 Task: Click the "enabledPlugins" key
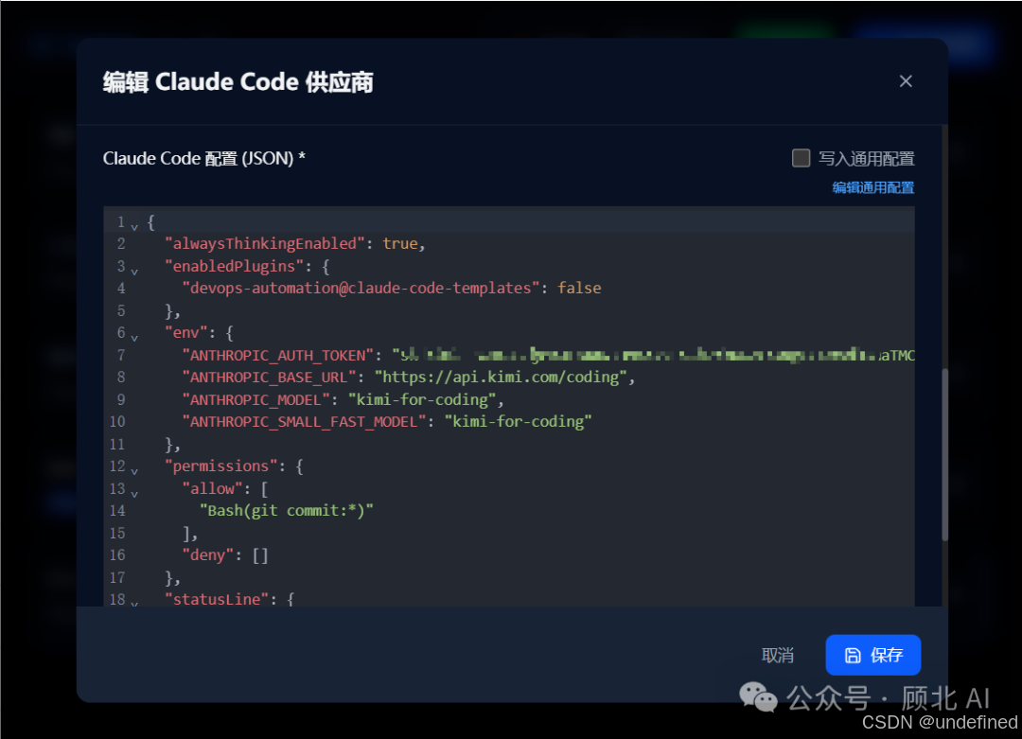click(234, 266)
